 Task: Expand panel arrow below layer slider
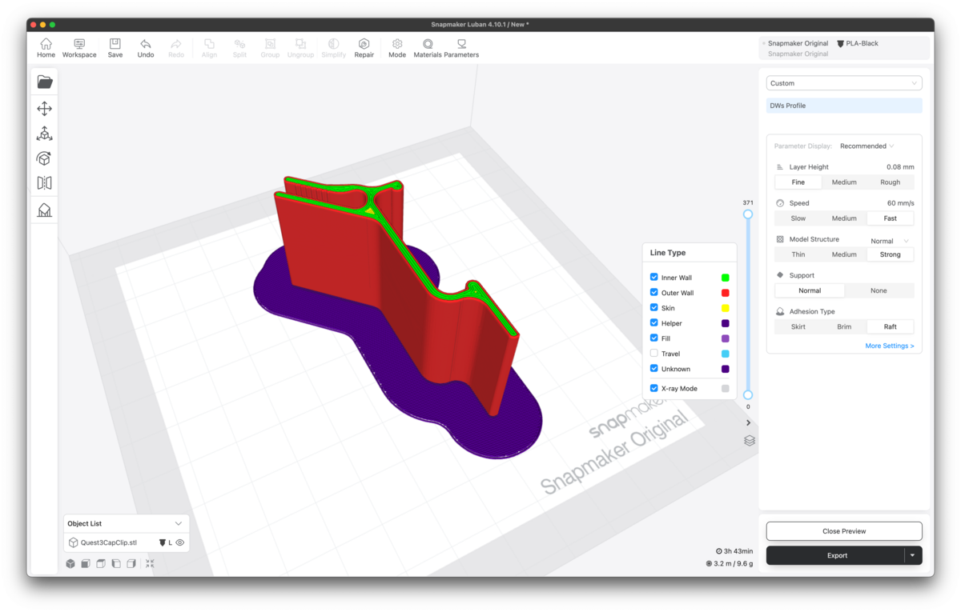point(749,423)
